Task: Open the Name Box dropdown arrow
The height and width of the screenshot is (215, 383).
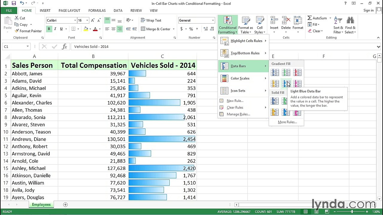Action: pyautogui.click(x=28, y=47)
